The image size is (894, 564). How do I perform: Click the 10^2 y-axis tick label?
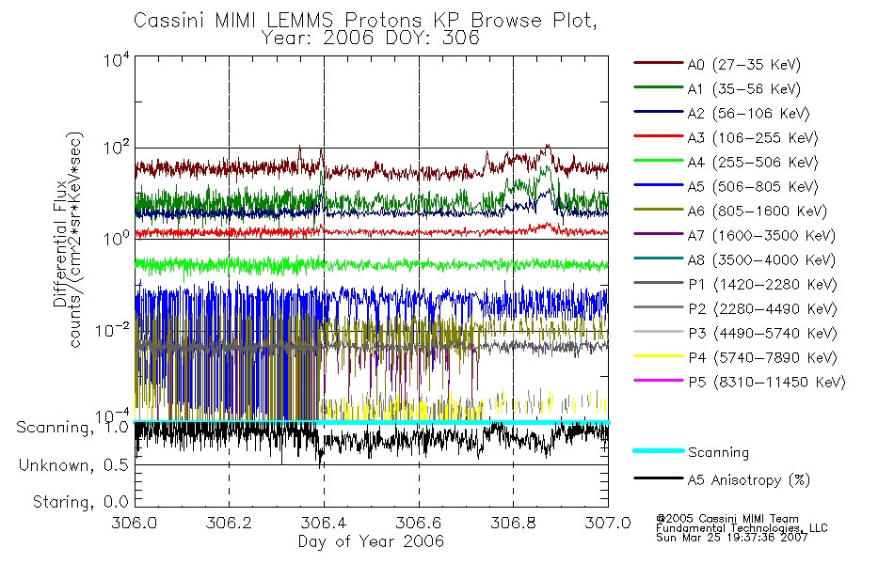coord(117,149)
